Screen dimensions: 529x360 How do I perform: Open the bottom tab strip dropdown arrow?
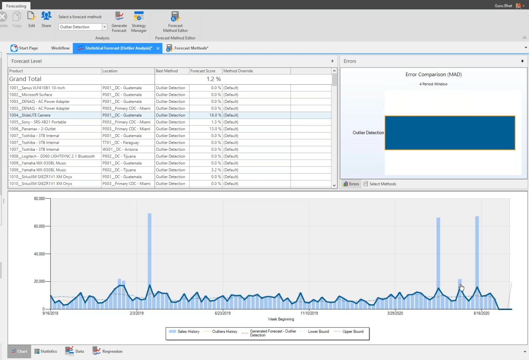coord(524,352)
